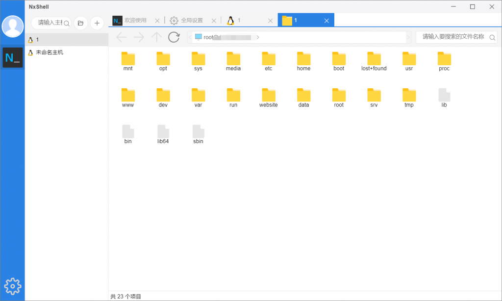The image size is (502, 301).
Task: Select the sbin link file
Action: click(198, 134)
